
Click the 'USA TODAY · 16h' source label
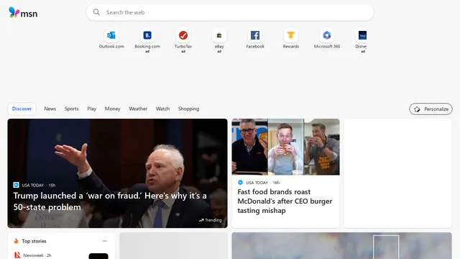click(263, 183)
